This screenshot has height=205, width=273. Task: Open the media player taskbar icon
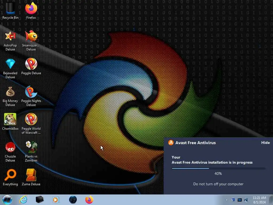pos(56,200)
